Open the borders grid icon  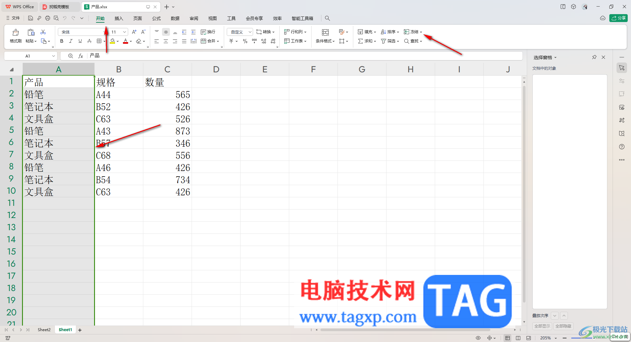point(99,41)
